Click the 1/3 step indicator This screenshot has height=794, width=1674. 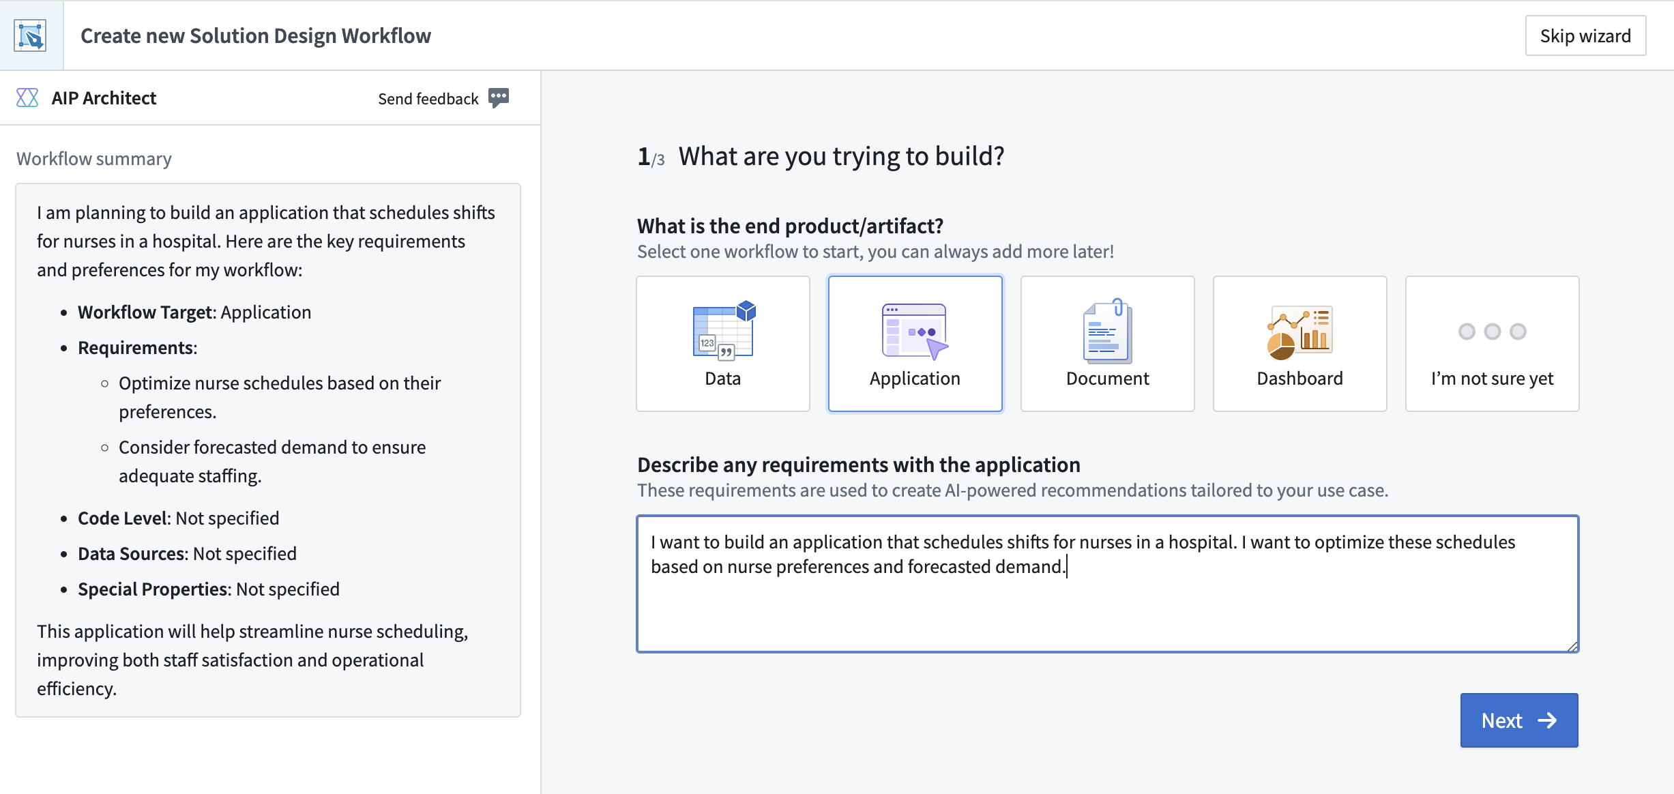point(651,157)
